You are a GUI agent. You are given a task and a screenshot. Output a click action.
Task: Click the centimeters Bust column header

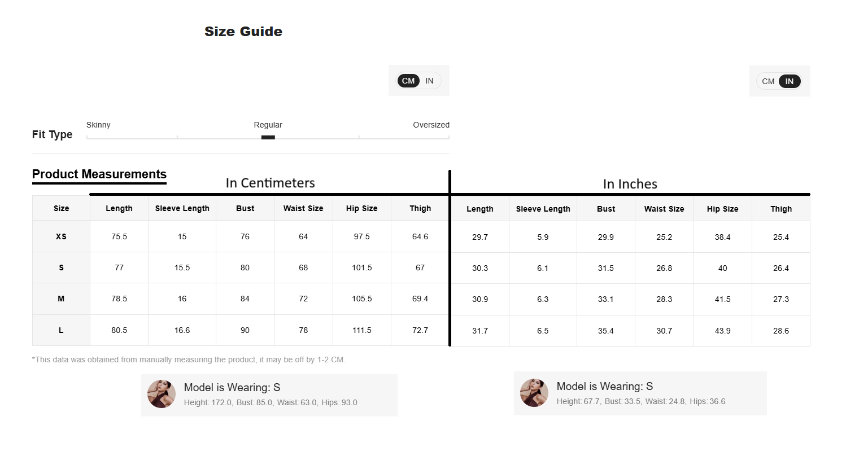[x=245, y=208]
